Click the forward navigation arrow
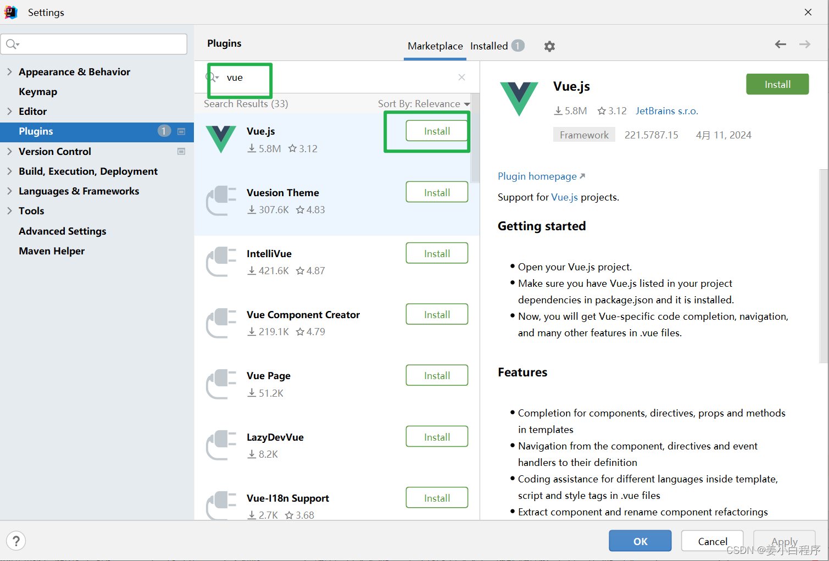Screen dimensions: 829x561 click(804, 45)
